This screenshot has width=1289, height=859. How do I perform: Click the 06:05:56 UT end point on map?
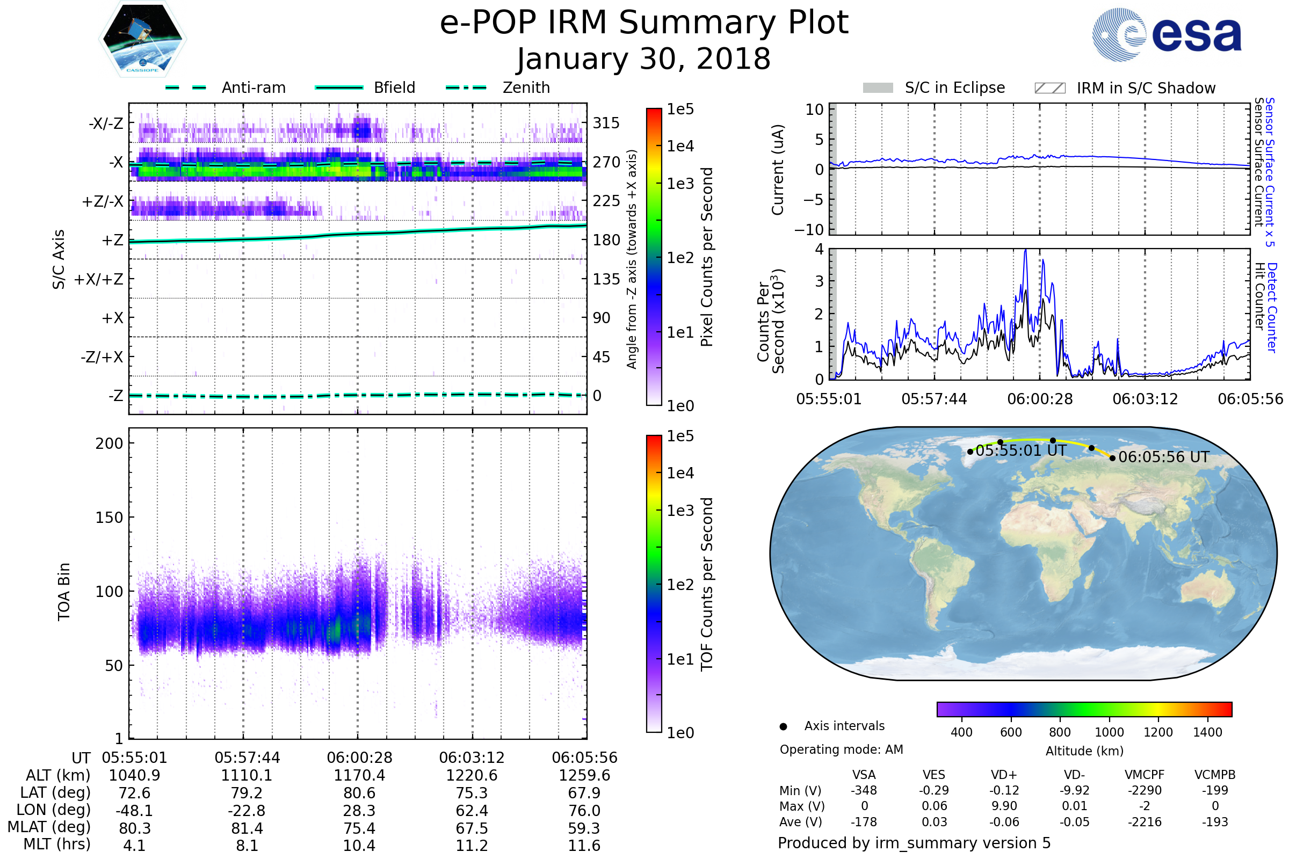[1112, 458]
